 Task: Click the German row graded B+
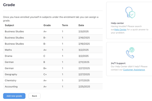53,68
